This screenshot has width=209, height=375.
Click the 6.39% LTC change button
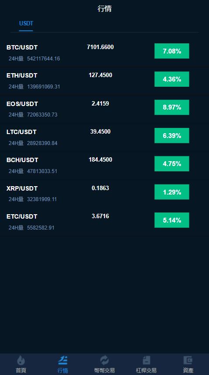coord(172,136)
